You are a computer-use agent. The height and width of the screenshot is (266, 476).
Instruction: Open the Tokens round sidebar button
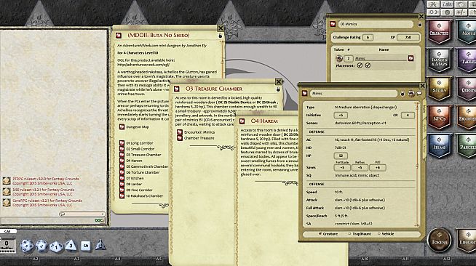point(440,241)
